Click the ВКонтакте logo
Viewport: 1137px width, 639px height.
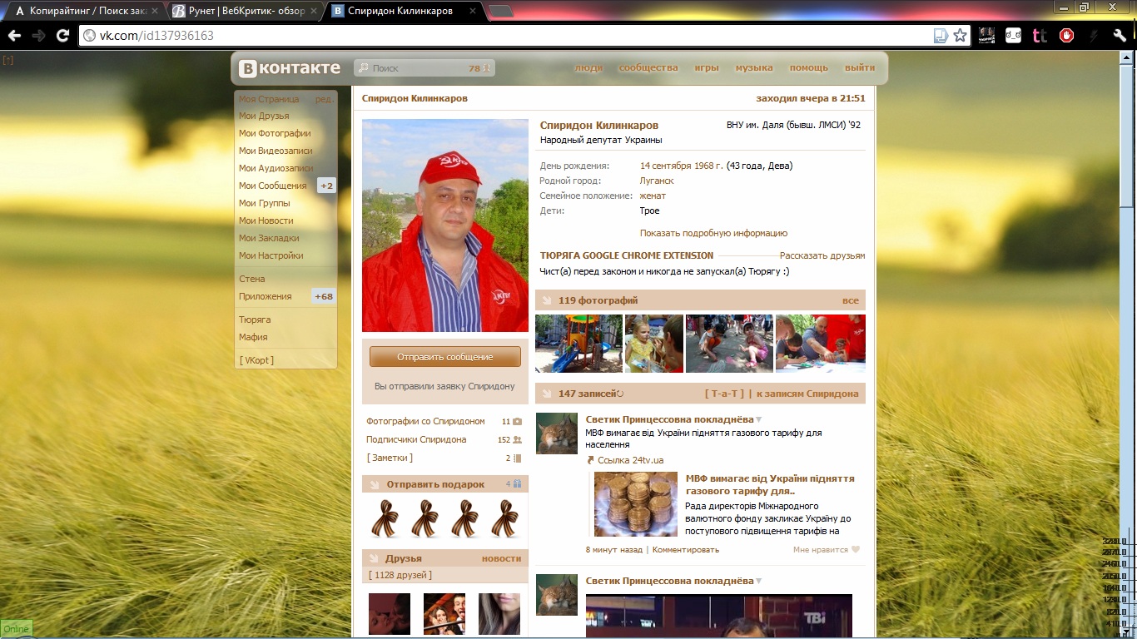(x=290, y=68)
